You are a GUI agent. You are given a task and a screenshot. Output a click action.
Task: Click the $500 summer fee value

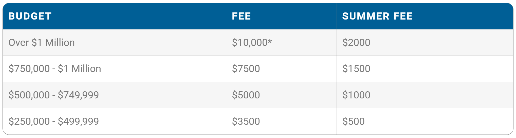353,122
